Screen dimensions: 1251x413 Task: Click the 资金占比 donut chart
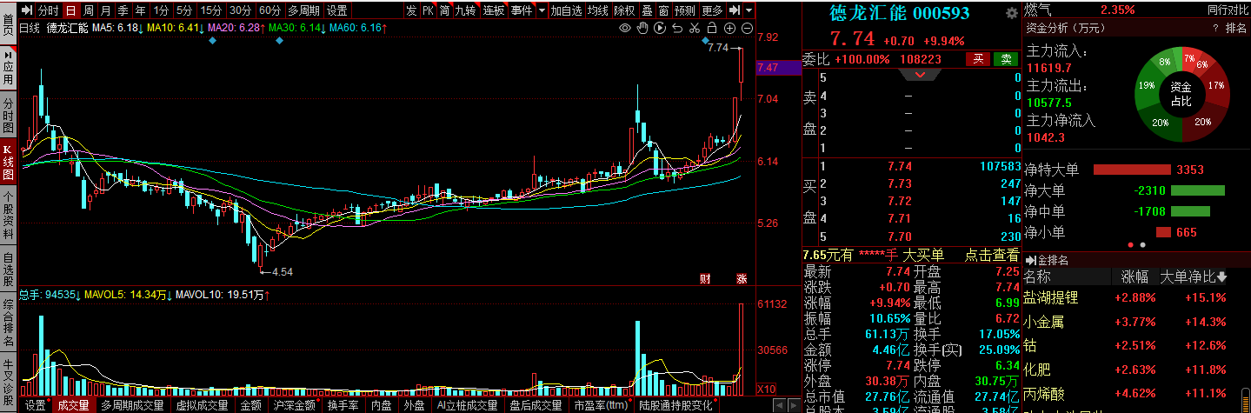click(x=1181, y=94)
